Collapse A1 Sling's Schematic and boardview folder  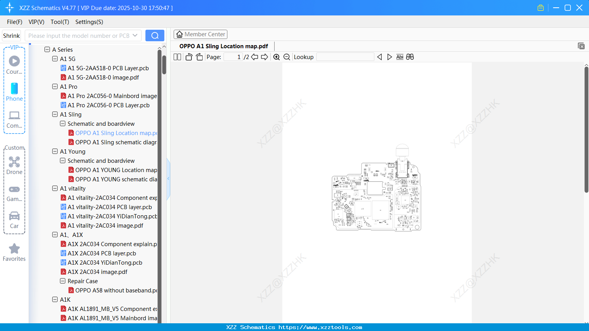point(63,124)
